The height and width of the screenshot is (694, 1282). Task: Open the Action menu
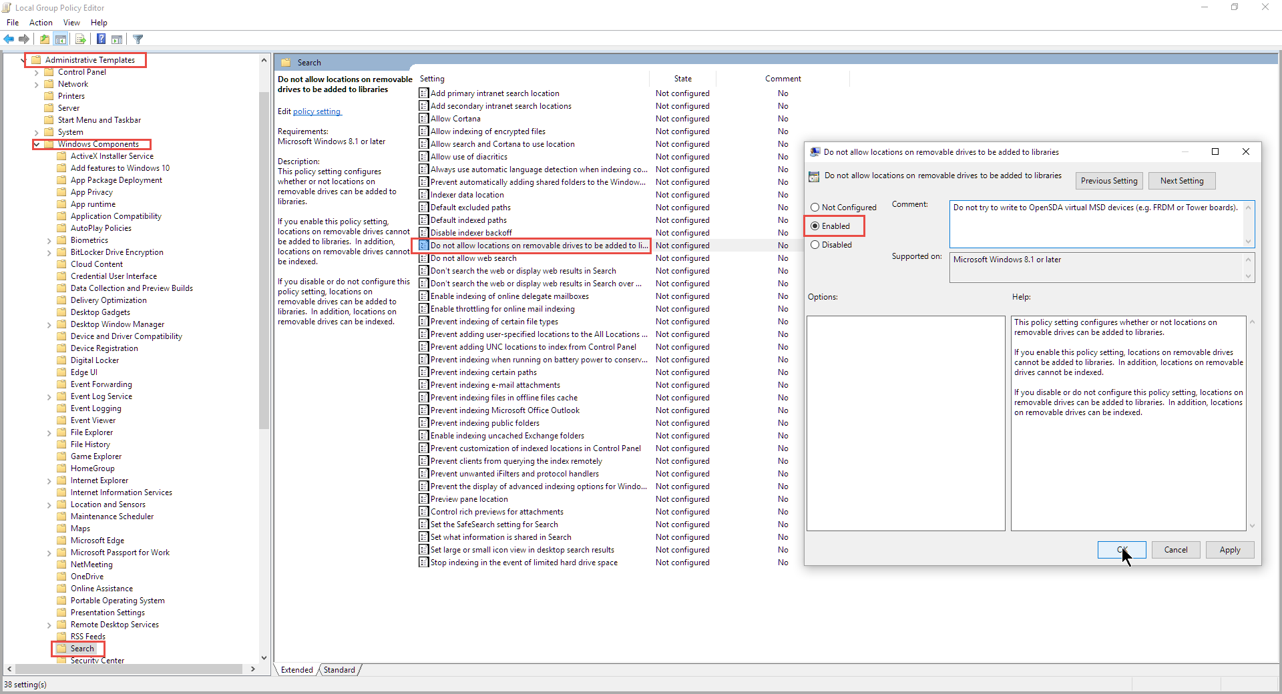tap(41, 23)
